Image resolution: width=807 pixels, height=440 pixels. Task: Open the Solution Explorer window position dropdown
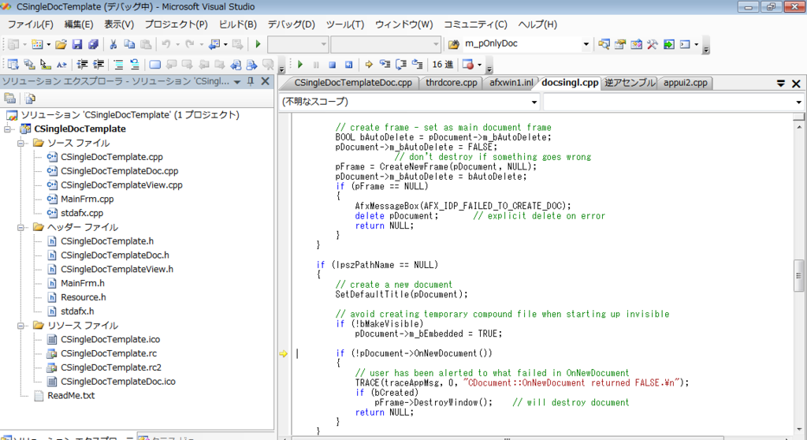pos(237,82)
